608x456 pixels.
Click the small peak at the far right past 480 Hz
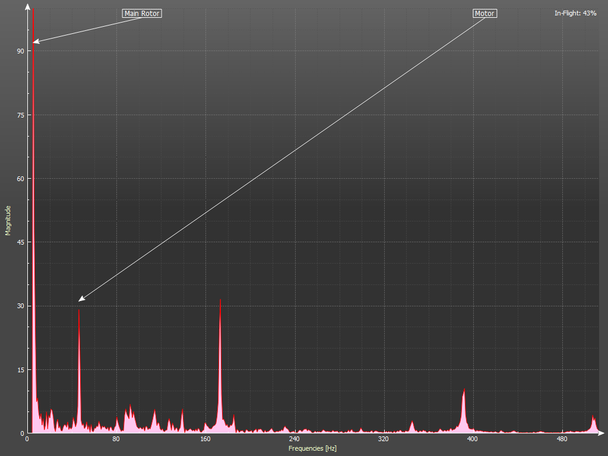[x=593, y=417]
